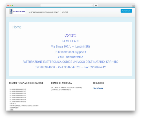The image size is (141, 119).
Task: Open the lameta@hotmail.it email link
Action: coord(74,57)
